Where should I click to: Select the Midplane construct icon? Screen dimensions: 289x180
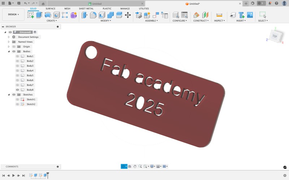[x=205, y=15]
